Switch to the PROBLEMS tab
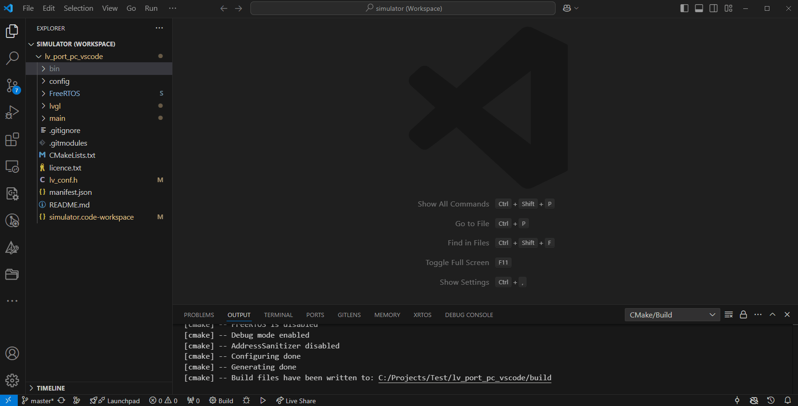 coord(199,315)
